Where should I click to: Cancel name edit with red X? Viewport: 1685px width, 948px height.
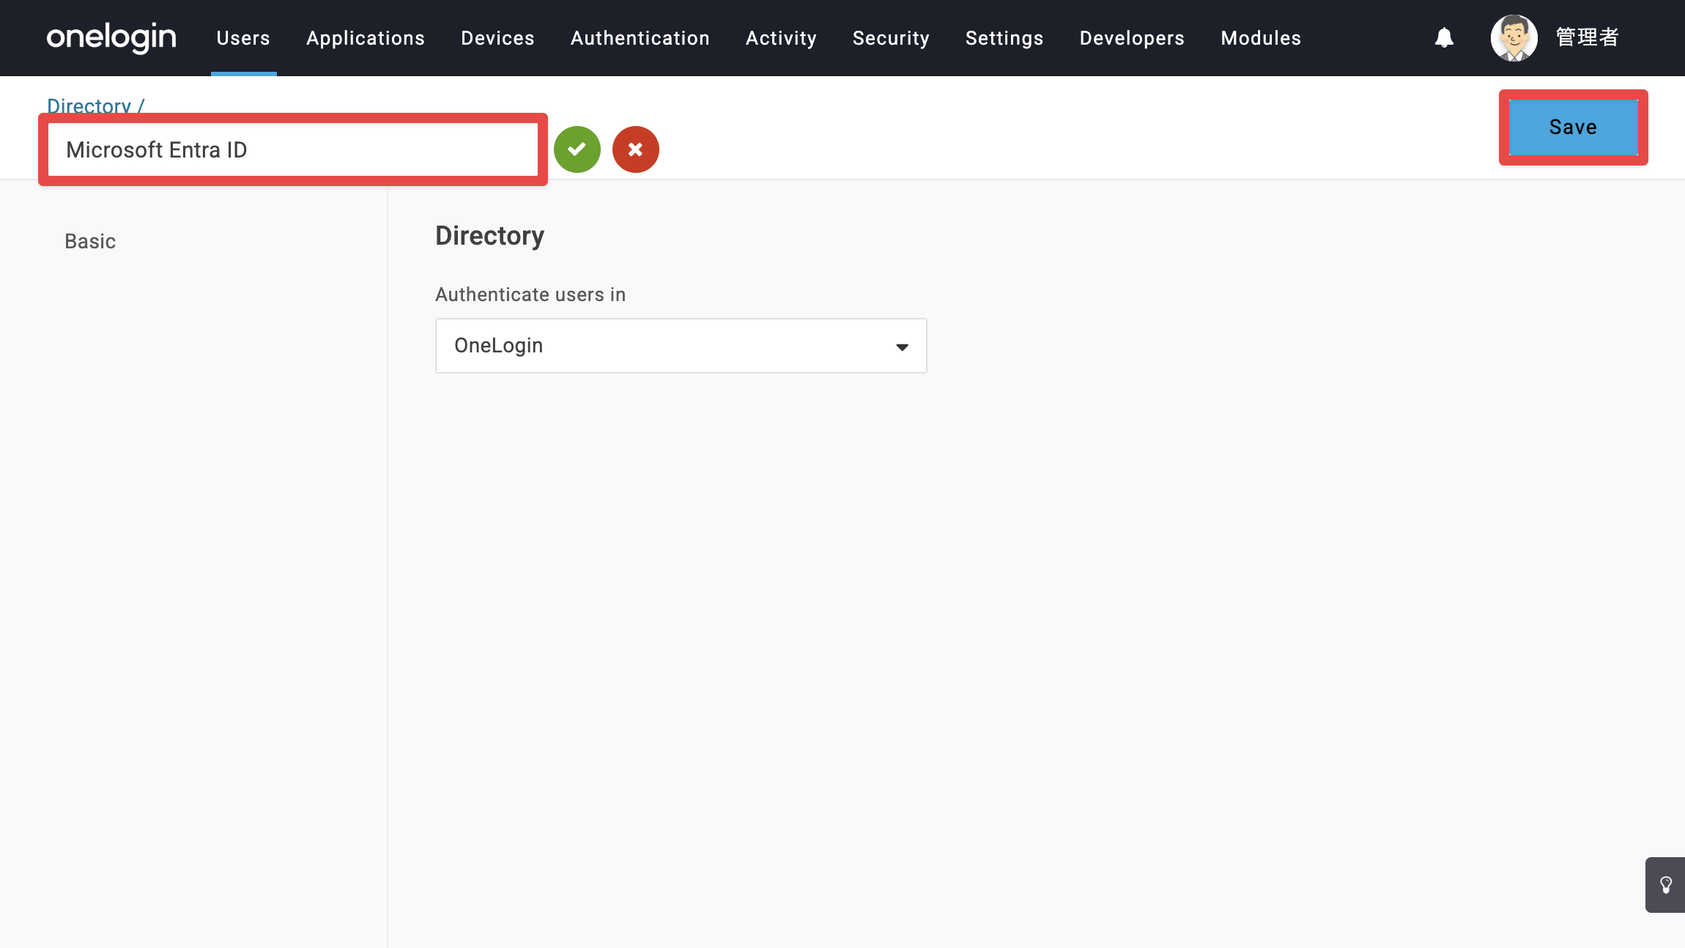coord(636,149)
